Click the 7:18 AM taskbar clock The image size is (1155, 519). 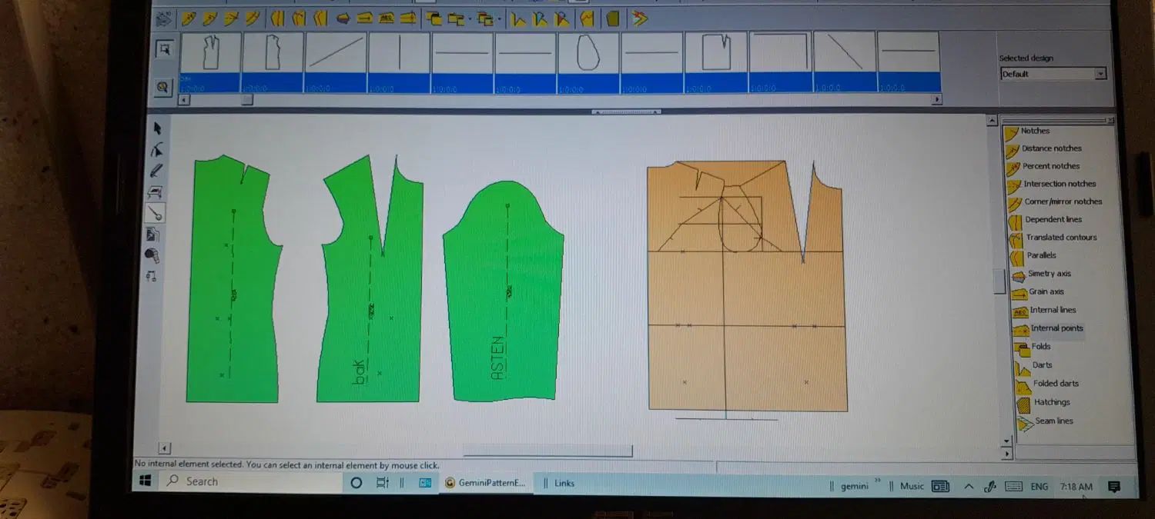pos(1076,487)
